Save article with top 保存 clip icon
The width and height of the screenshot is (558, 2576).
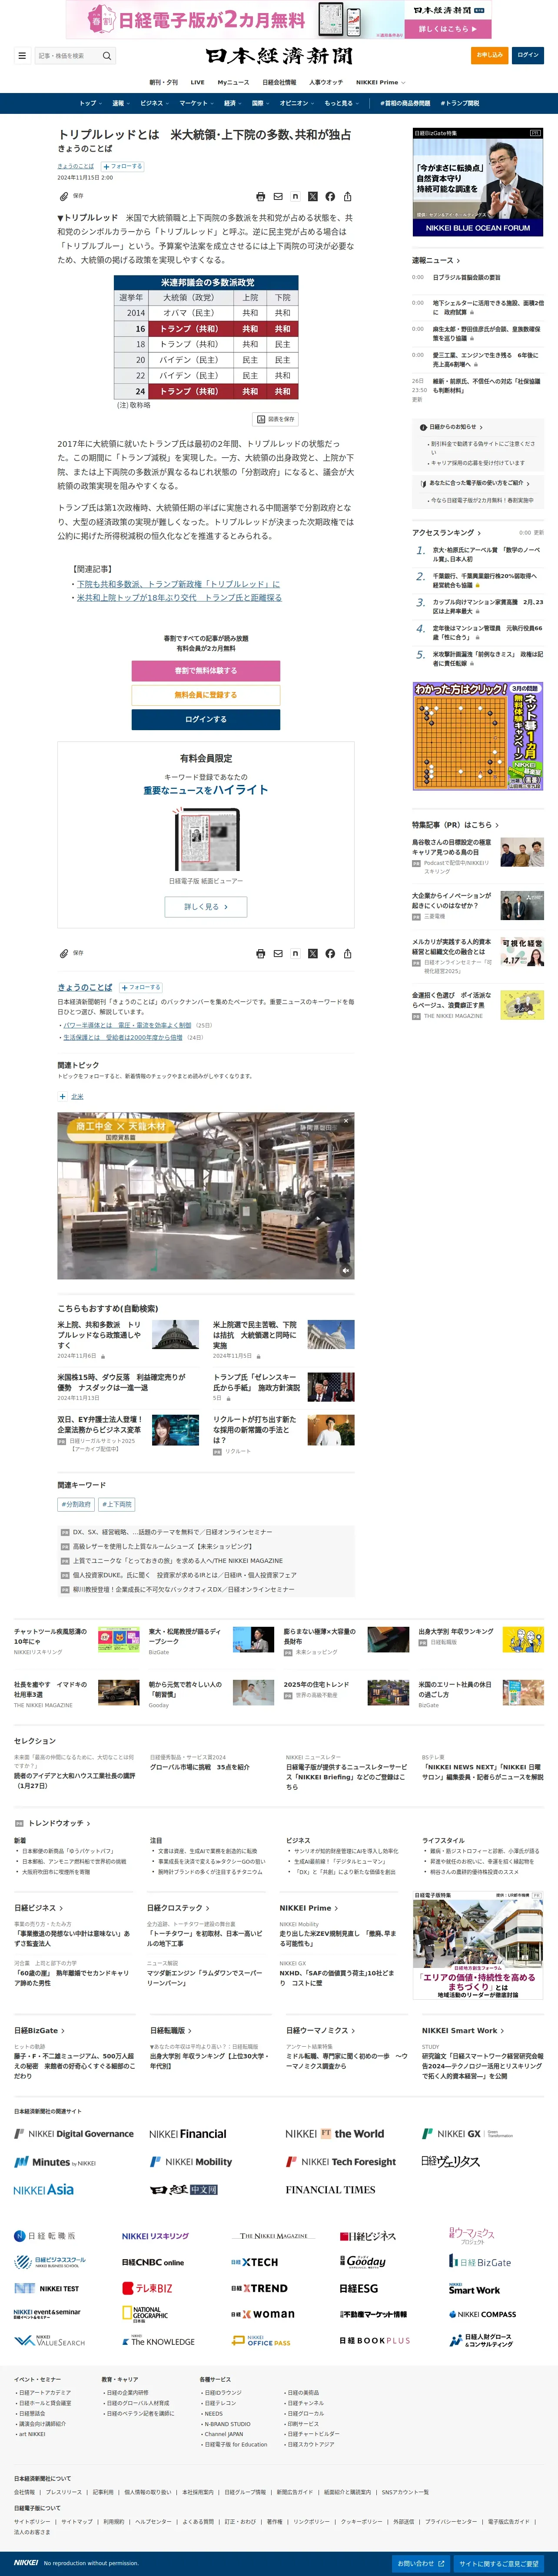pos(71,196)
